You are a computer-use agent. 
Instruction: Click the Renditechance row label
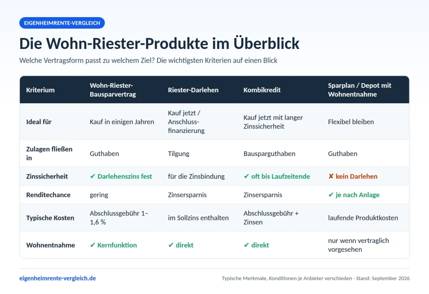[48, 195]
